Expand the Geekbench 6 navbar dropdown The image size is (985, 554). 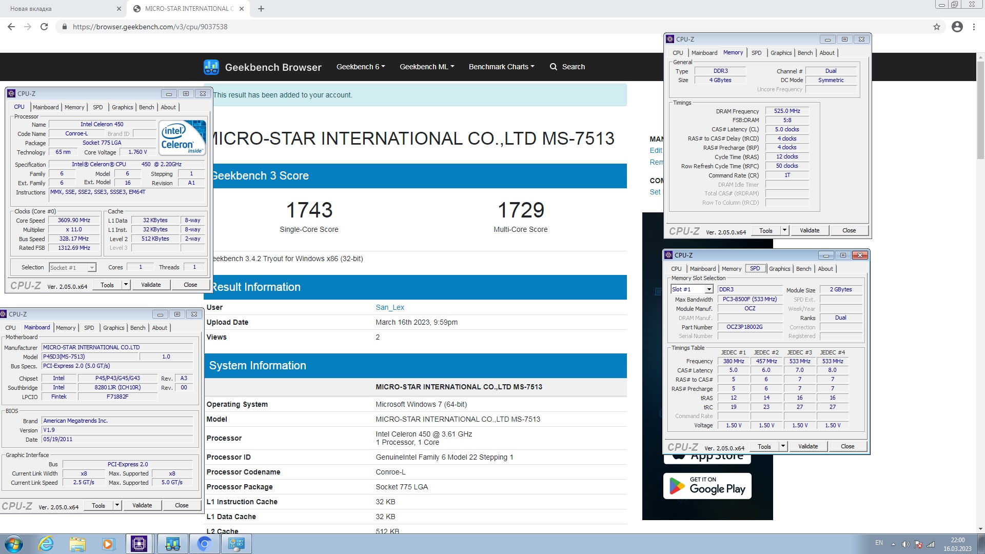tap(361, 67)
